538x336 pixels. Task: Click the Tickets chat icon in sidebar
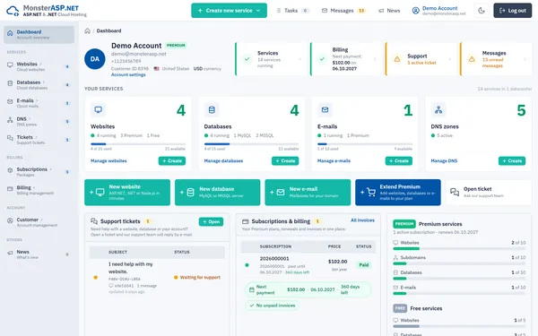pos(10,138)
